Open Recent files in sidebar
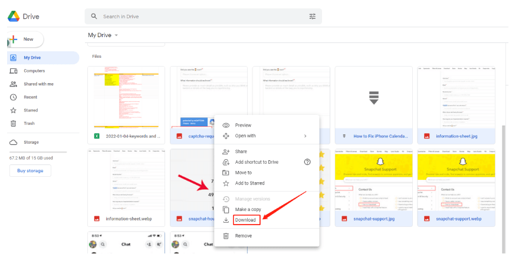509x267 pixels. 31,97
